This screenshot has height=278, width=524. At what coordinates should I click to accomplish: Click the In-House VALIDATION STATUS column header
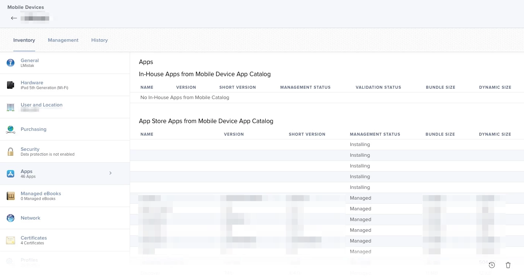click(x=378, y=87)
